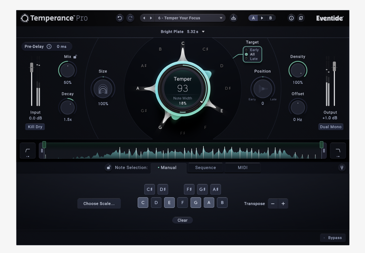Click the leaf-shaped icon

point(301,18)
